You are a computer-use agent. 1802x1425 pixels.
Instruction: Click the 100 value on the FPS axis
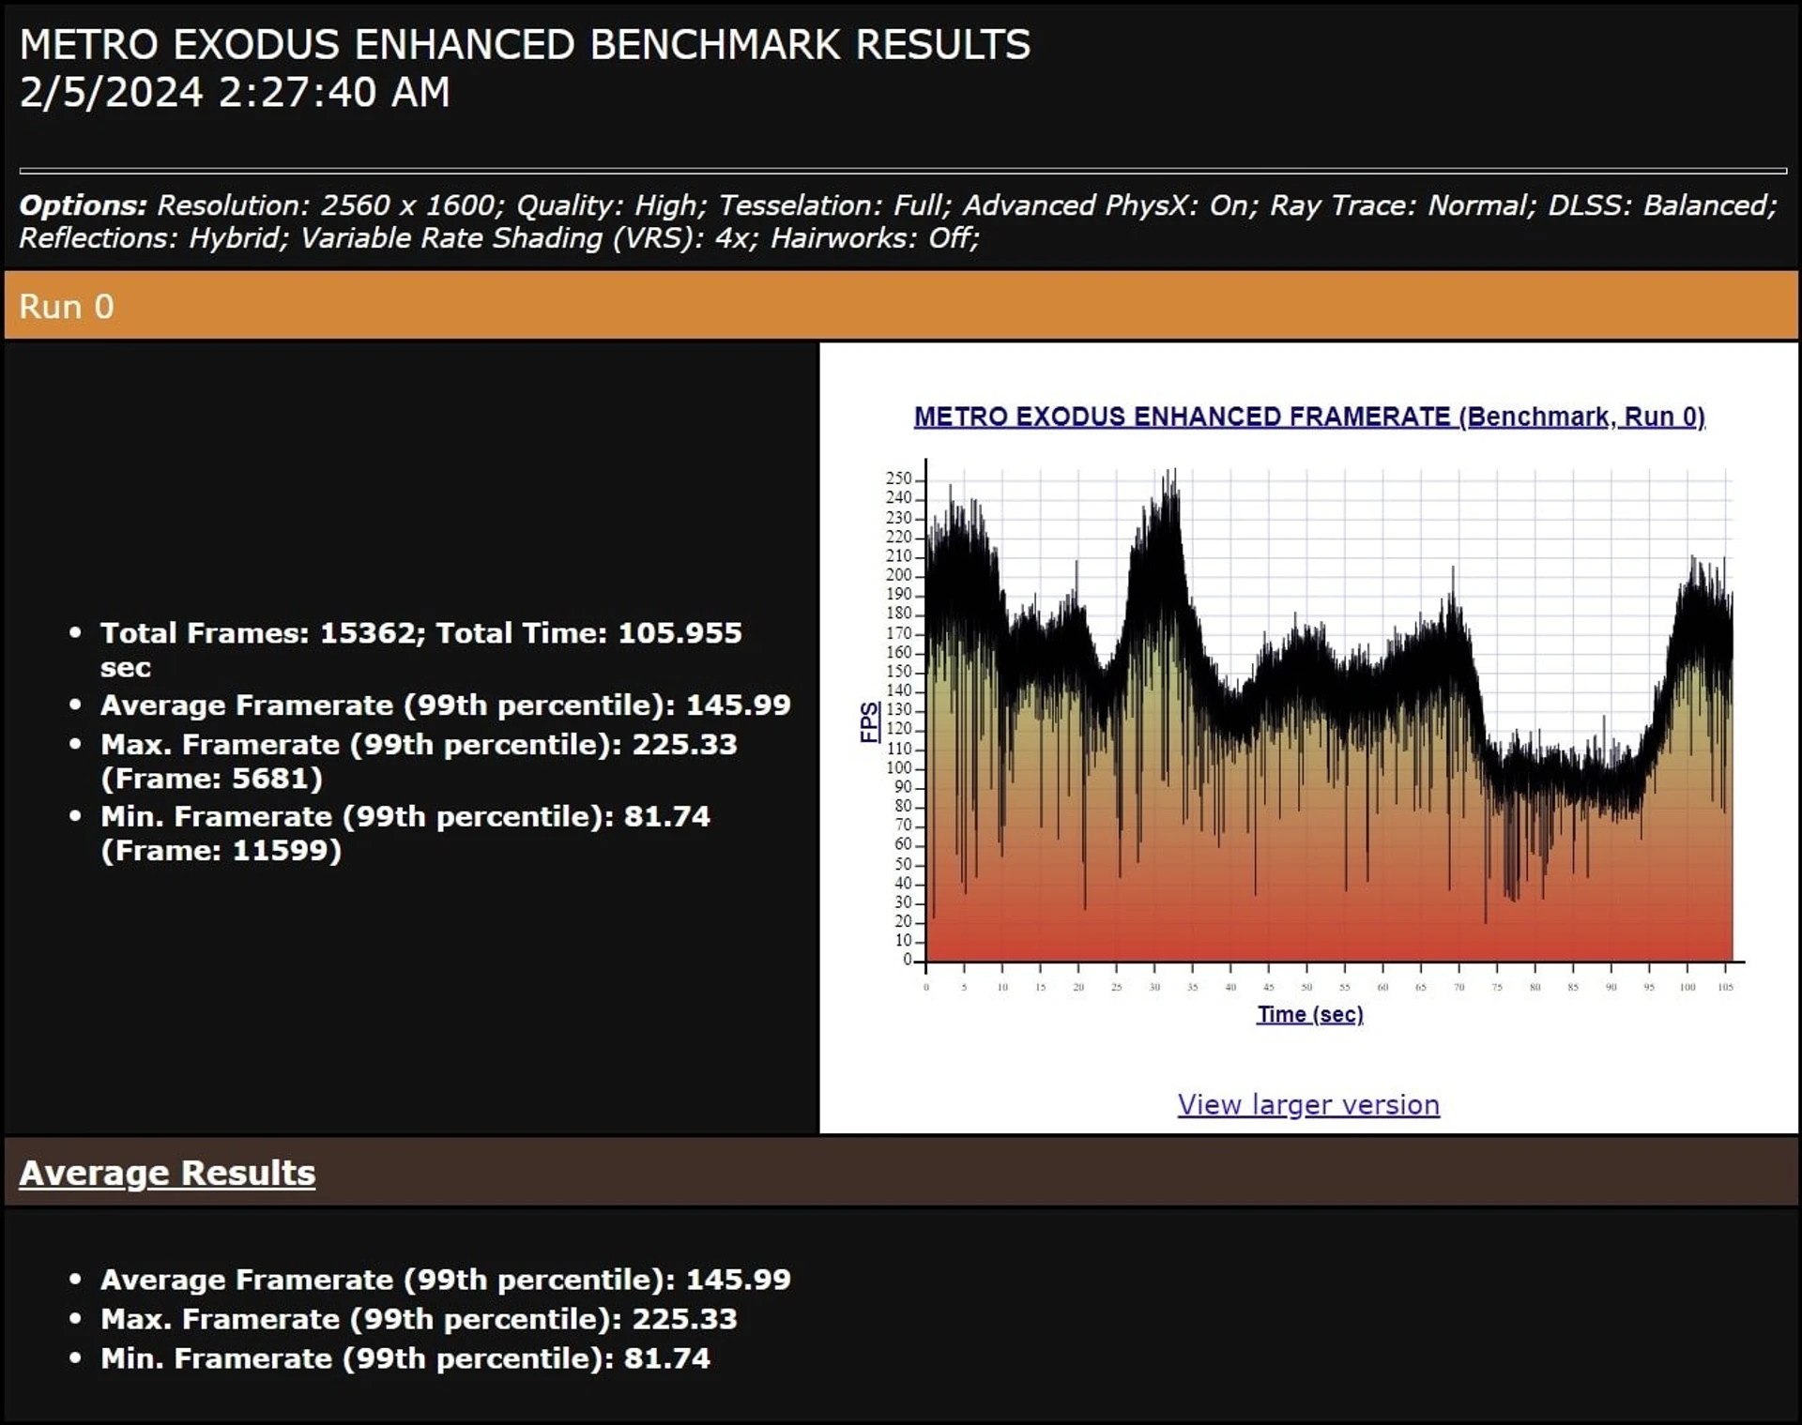pyautogui.click(x=898, y=767)
